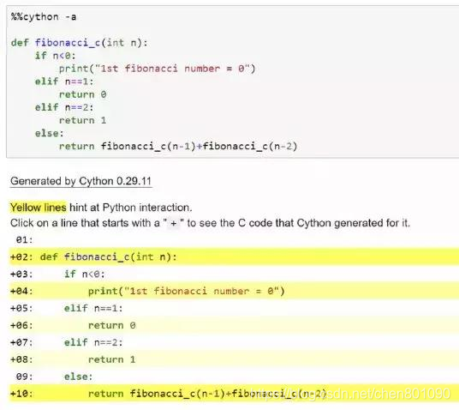
Task: Expand C code for line +05 elif n==1
Action: pyautogui.click(x=234, y=308)
